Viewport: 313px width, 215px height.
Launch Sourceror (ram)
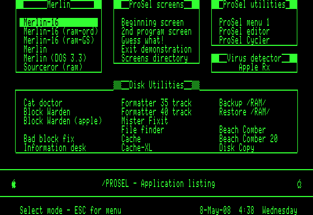[53, 67]
